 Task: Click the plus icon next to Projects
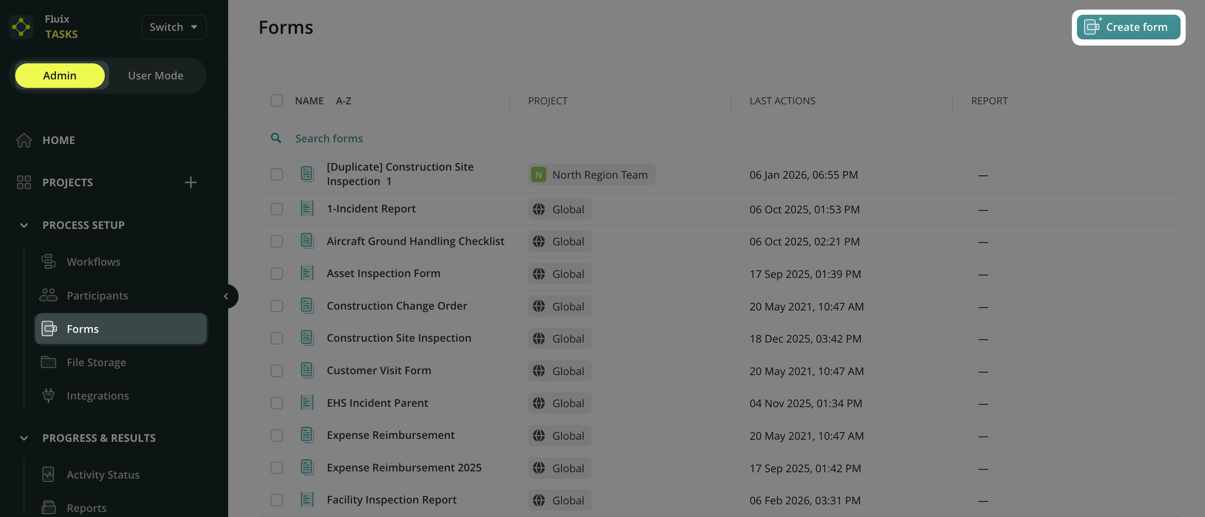click(191, 182)
